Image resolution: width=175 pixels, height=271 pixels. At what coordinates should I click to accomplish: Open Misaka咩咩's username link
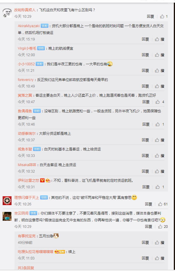pos(27,165)
